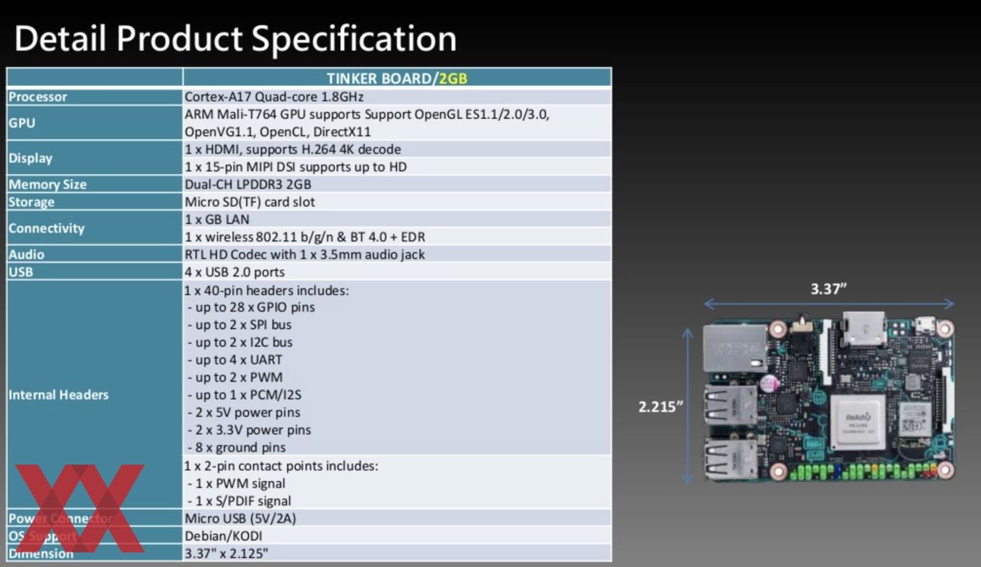Viewport: 981px width, 567px height.
Task: Select '1 x 40-pin headers includes:' line
Action: [x=266, y=290]
